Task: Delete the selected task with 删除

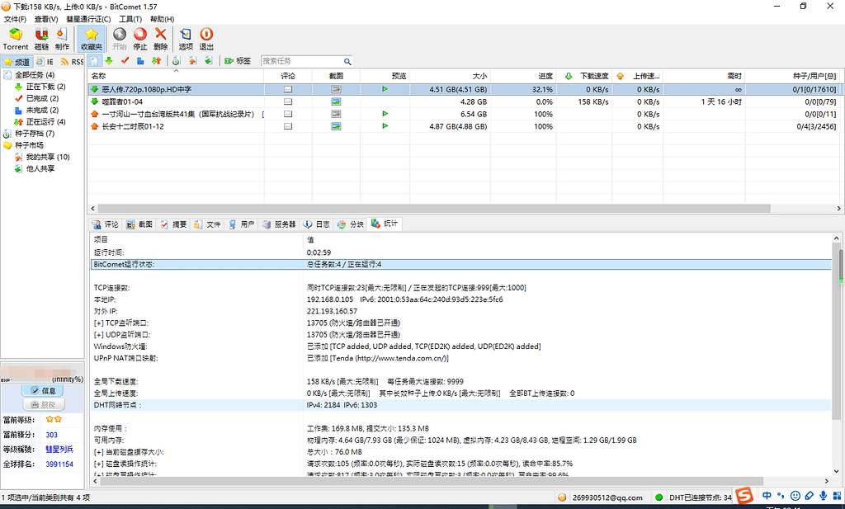Action: pos(161,40)
